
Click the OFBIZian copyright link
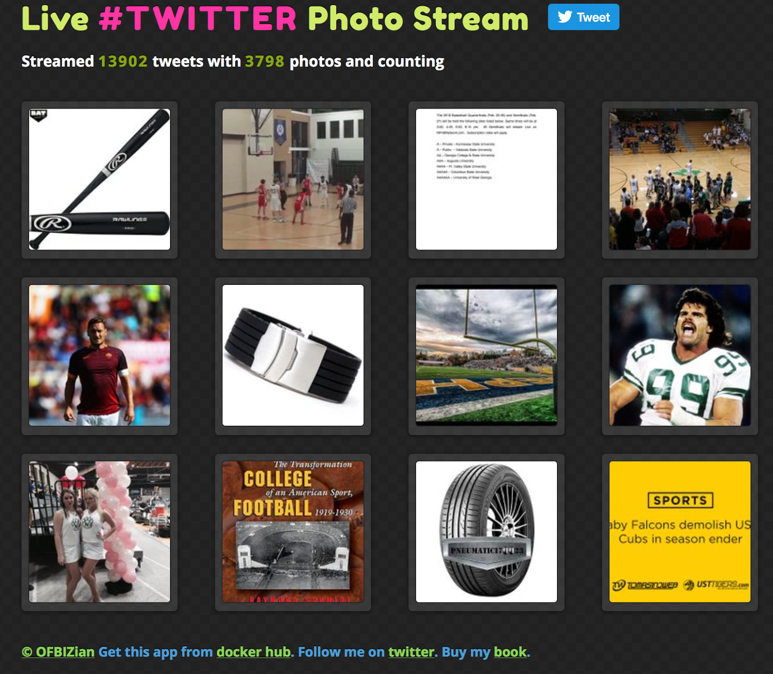pyautogui.click(x=57, y=652)
